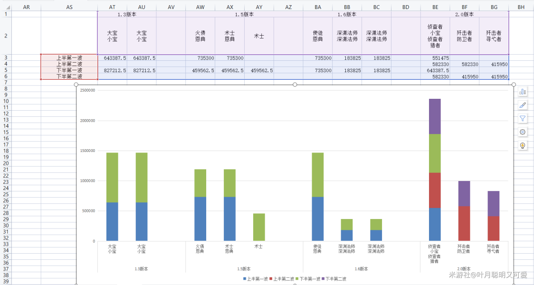This screenshot has height=285, width=534.
Task: Select cell containing 2.0版本
Action: 464,14
